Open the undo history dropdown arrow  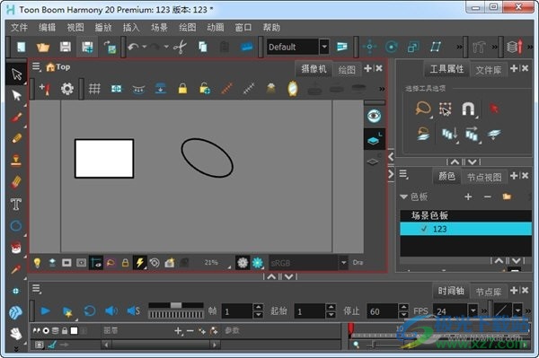(145, 47)
